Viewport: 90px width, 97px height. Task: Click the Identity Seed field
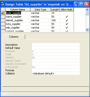(x=56, y=61)
